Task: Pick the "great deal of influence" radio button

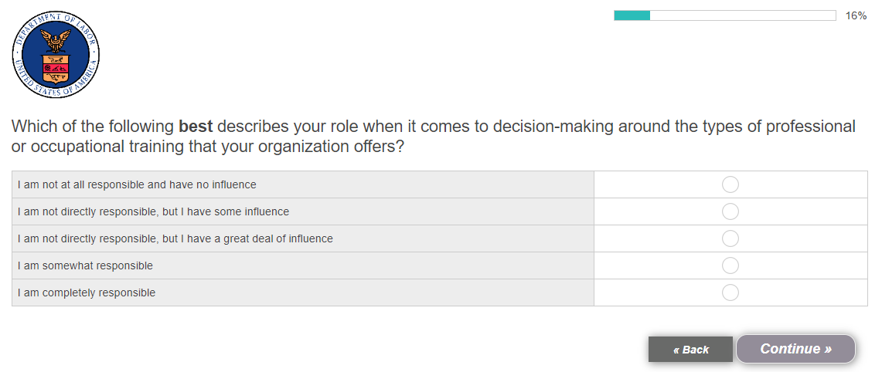Action: (730, 238)
